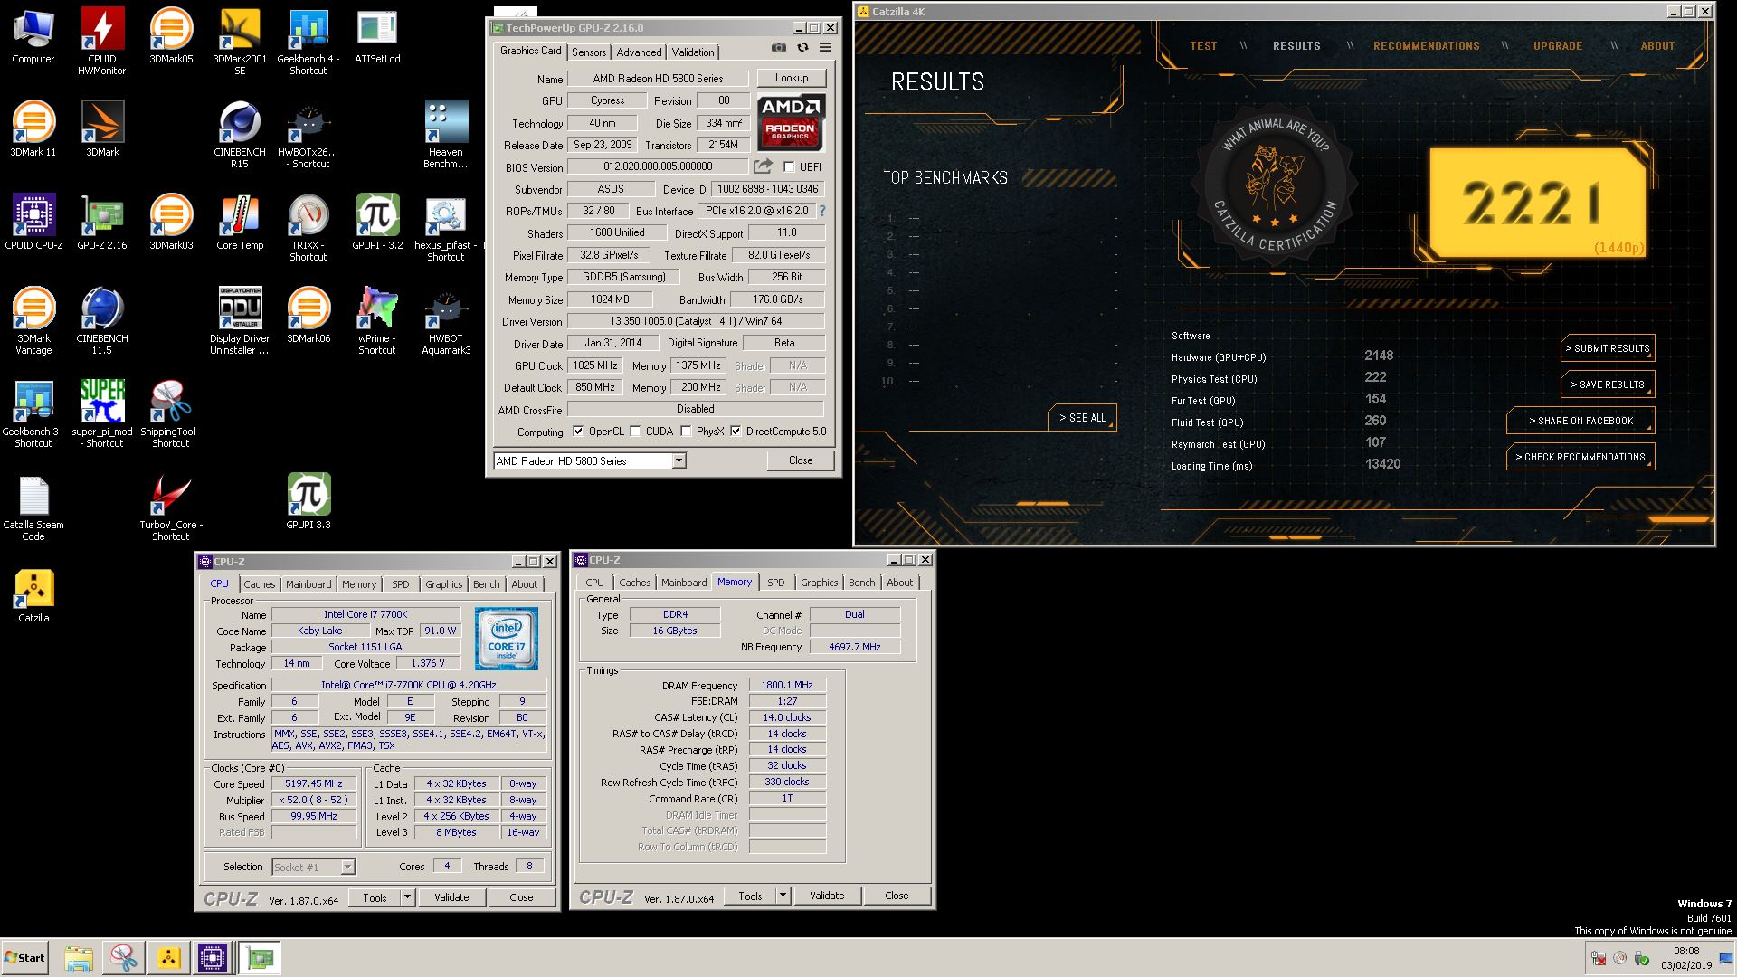Open the Windows Start menu
Viewport: 1737px width, 977px height.
pyautogui.click(x=25, y=958)
